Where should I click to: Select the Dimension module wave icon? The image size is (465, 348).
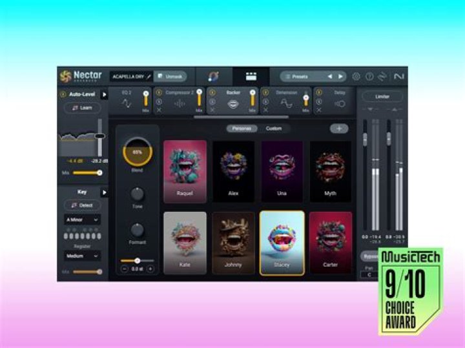287,103
